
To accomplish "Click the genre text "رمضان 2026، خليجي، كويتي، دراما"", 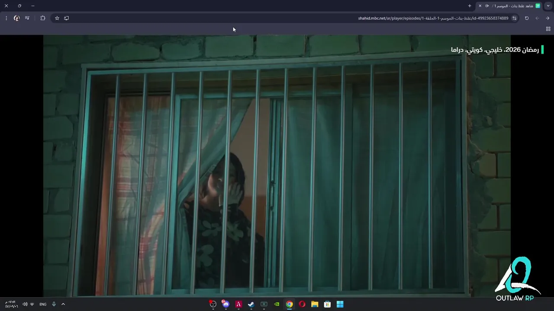I will pyautogui.click(x=495, y=50).
